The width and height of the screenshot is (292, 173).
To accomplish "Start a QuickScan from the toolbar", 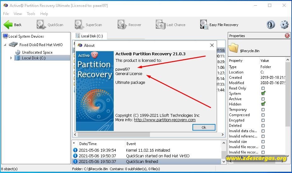I will (x=50, y=25).
